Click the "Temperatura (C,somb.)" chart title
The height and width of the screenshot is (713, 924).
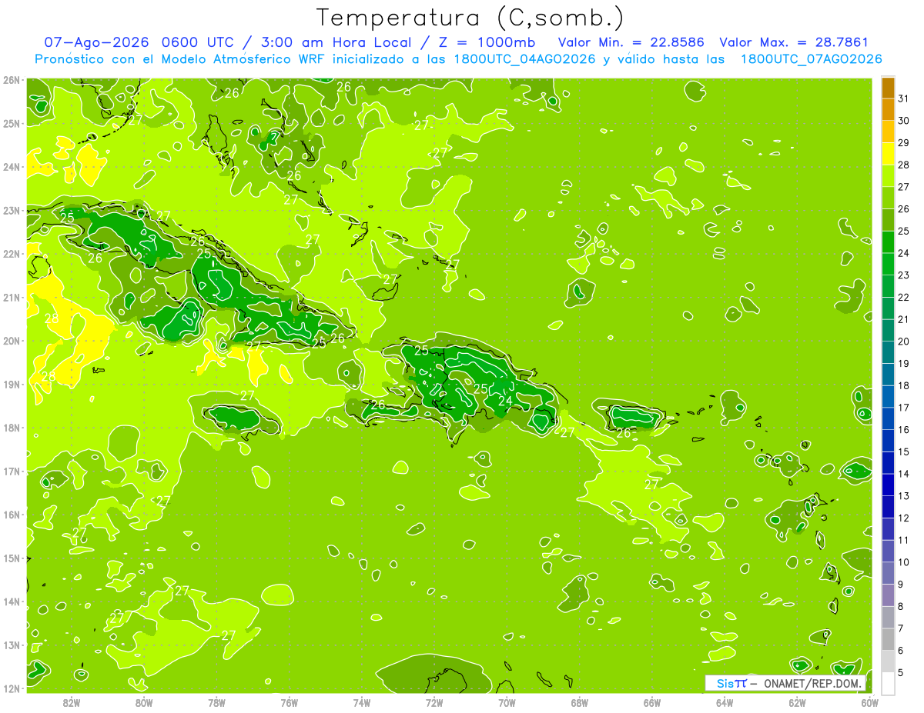(x=470, y=18)
